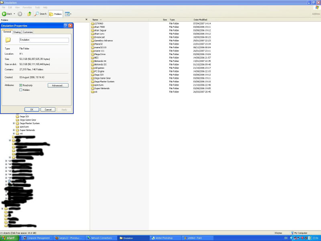Expand the Super Nintendo tree node
321x241 pixels.
coord(14,130)
